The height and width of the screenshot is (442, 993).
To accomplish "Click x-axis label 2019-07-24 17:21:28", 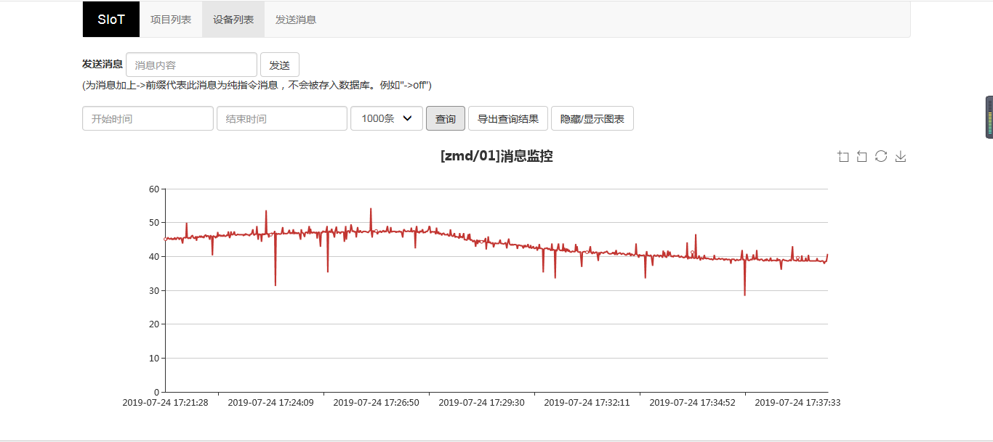I will [165, 402].
